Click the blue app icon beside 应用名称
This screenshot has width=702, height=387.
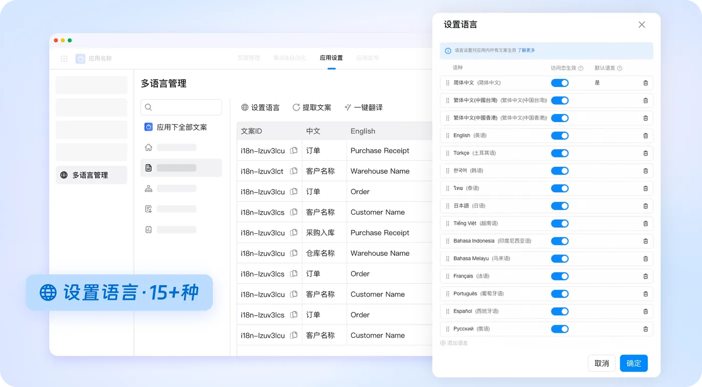pyautogui.click(x=80, y=59)
